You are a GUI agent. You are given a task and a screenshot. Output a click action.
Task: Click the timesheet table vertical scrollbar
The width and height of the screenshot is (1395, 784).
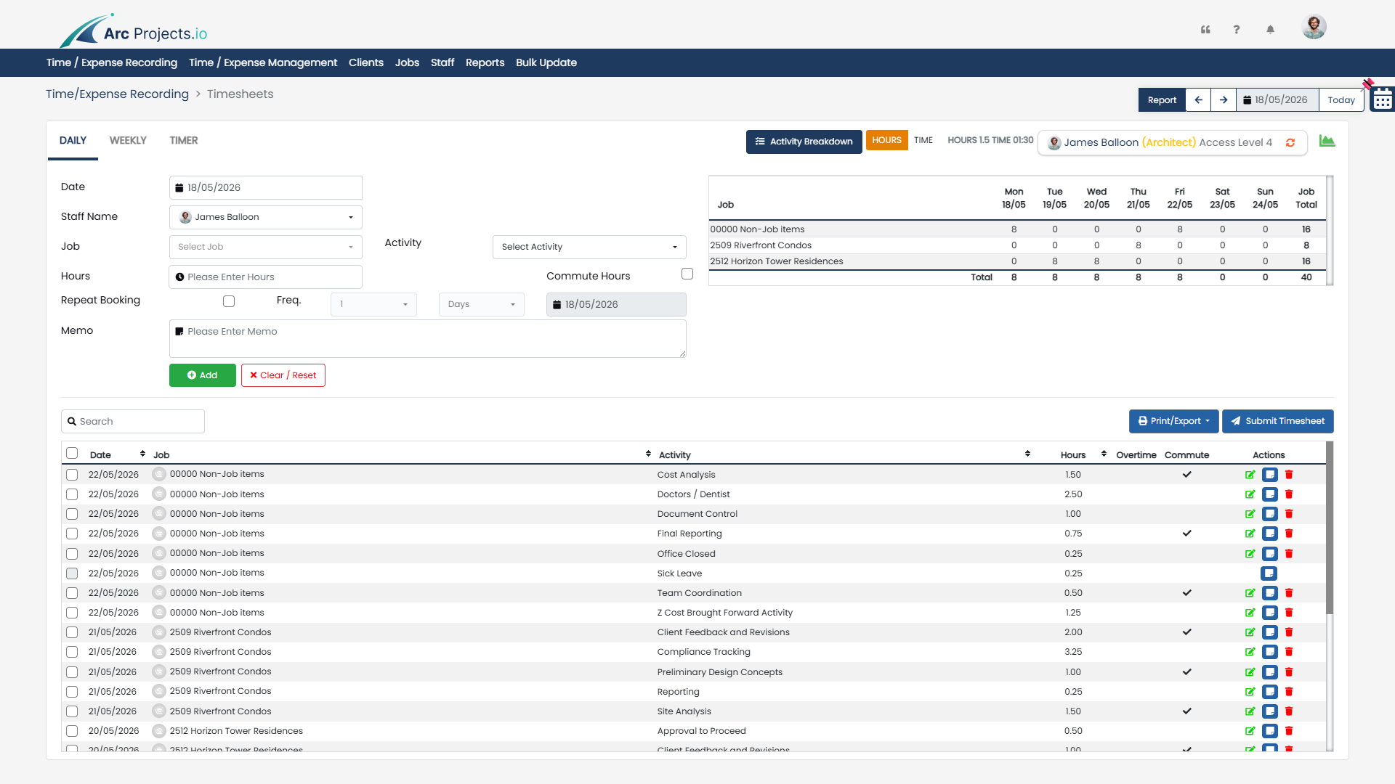pyautogui.click(x=1330, y=528)
